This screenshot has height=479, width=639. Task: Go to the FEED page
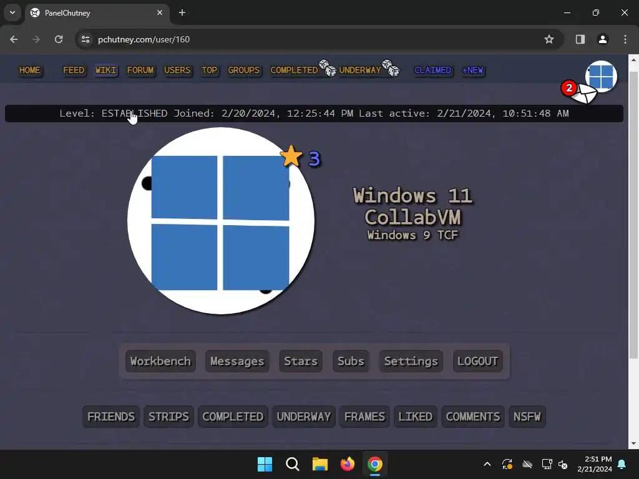74,70
